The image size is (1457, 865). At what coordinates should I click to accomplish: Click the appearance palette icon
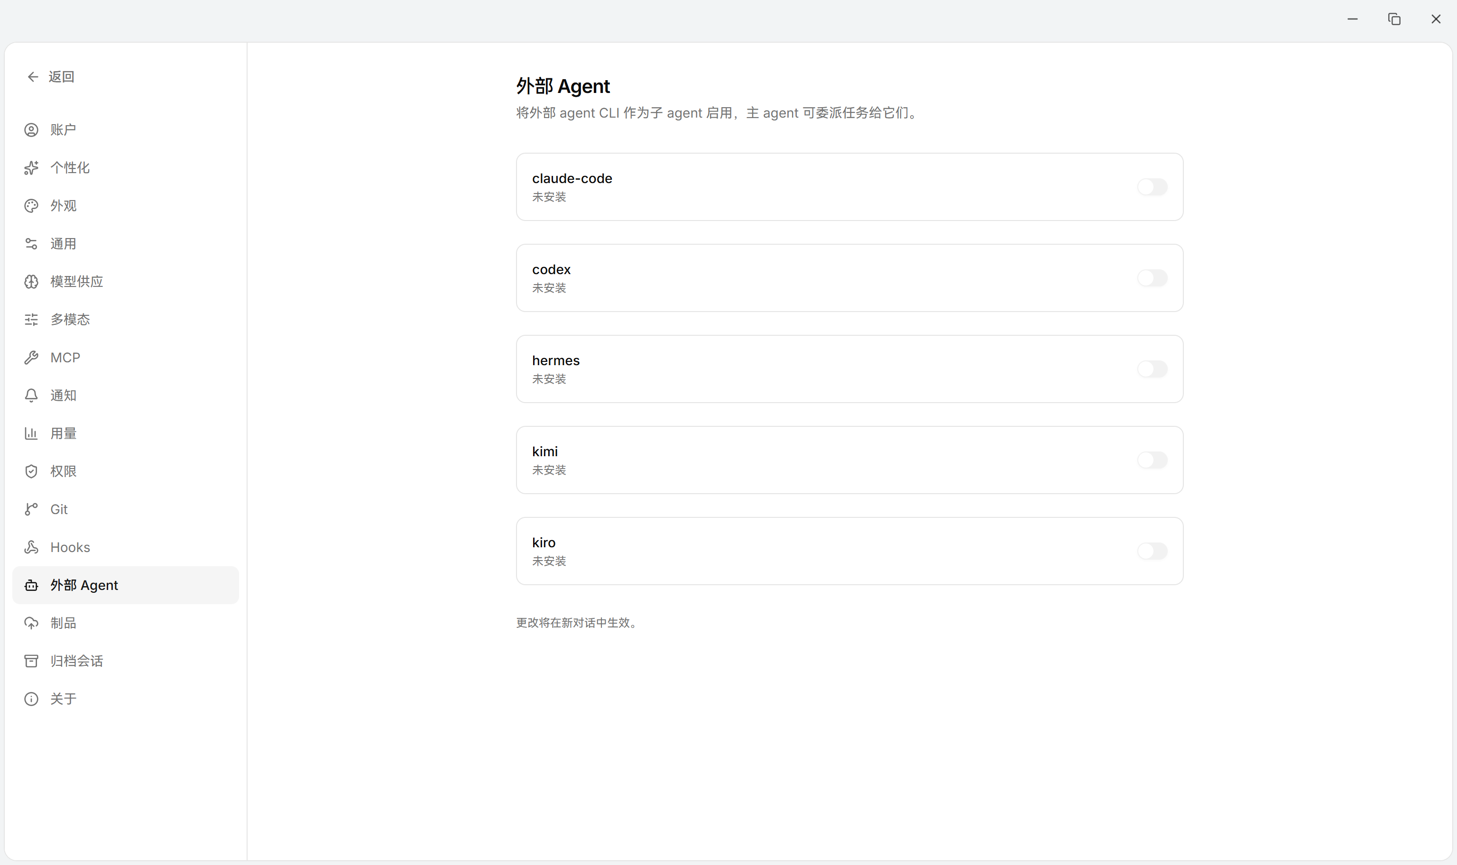point(31,206)
